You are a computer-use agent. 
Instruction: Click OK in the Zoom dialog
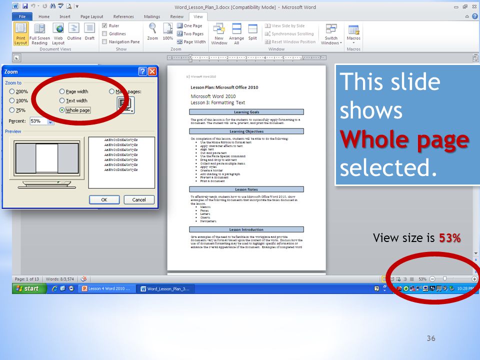(104, 199)
